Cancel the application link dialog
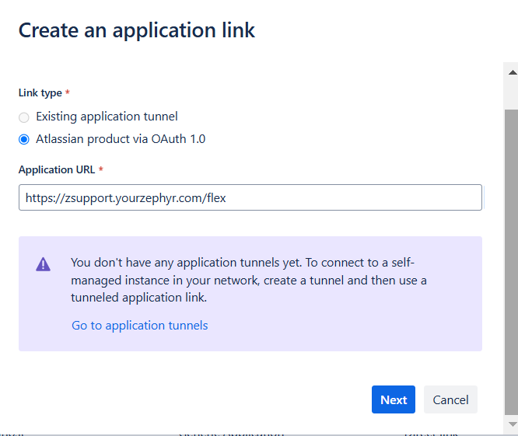The width and height of the screenshot is (518, 436). tap(450, 399)
